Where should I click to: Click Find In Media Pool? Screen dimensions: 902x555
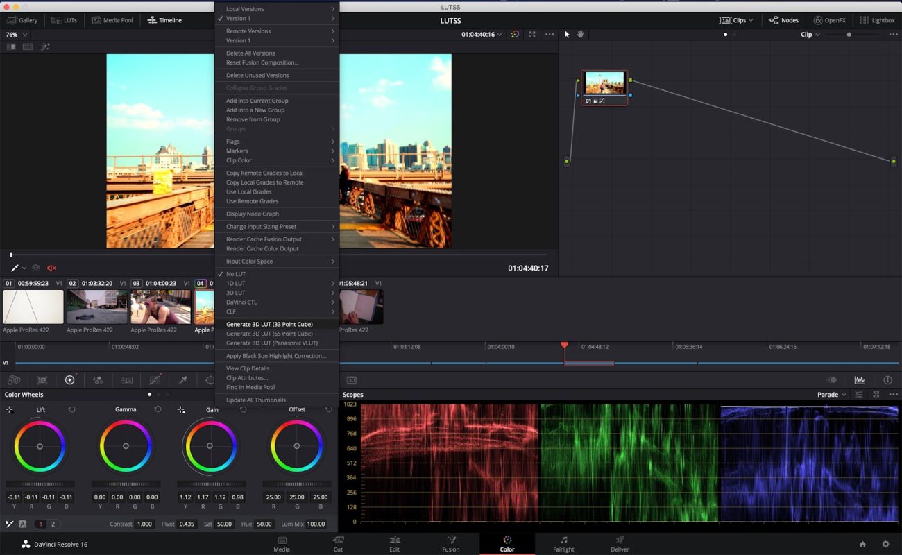[x=251, y=387]
